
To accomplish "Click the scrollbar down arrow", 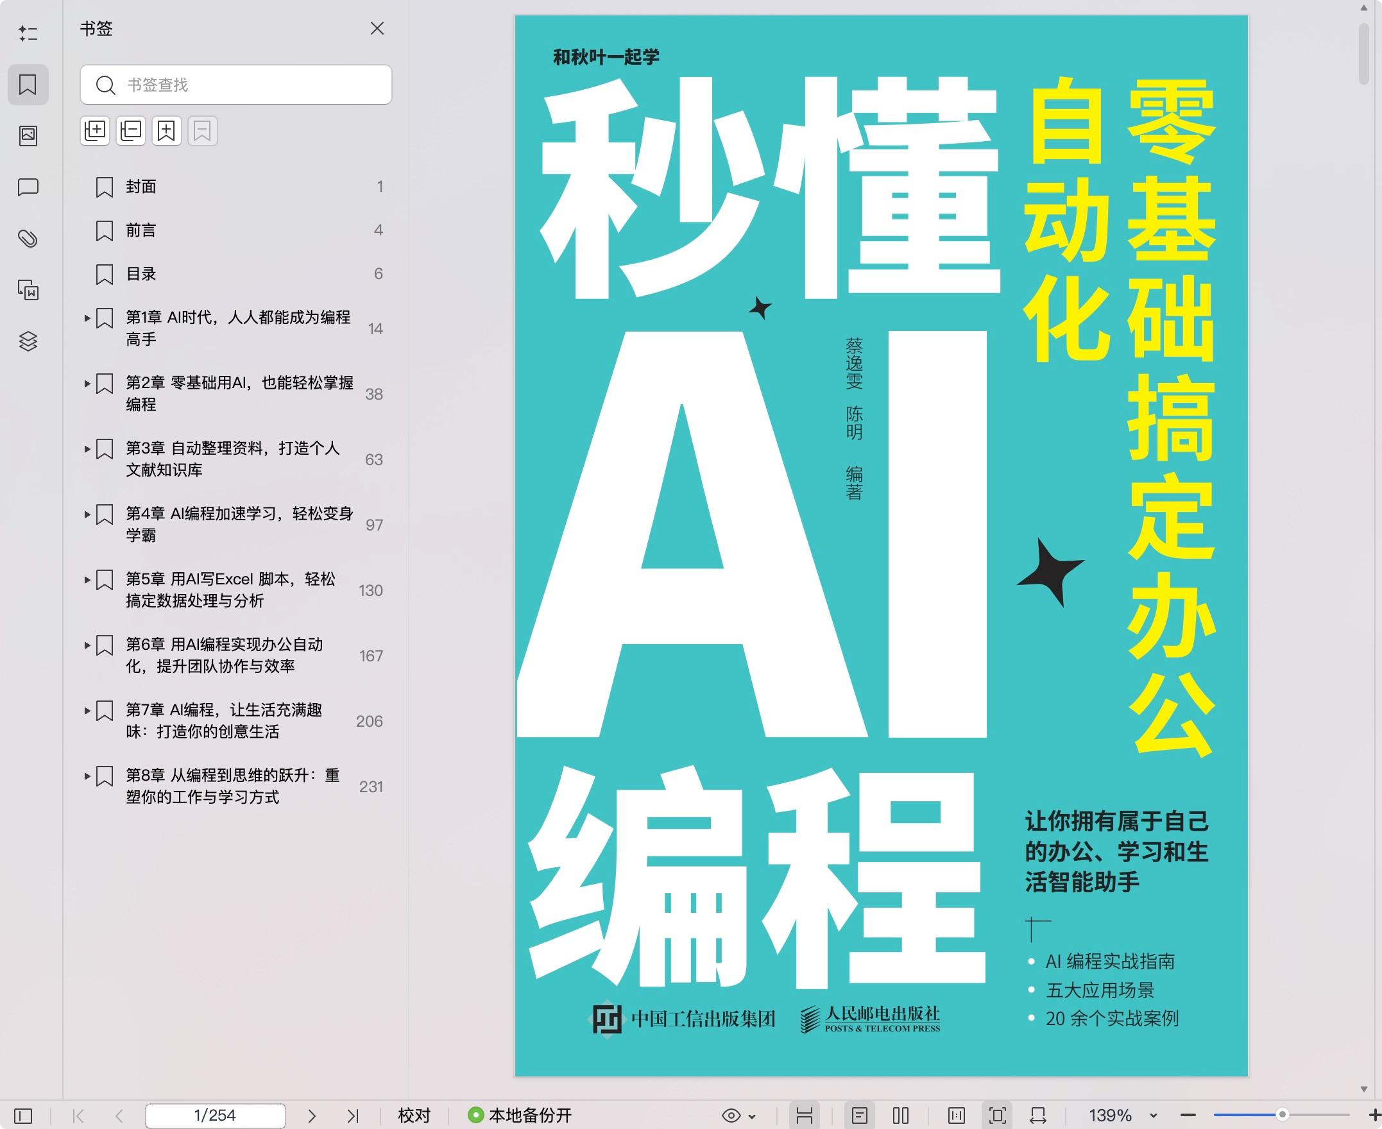I will pos(1364,1089).
